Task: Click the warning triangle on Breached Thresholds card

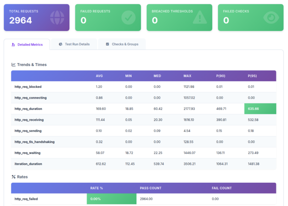Action: pyautogui.click(x=200, y=17)
